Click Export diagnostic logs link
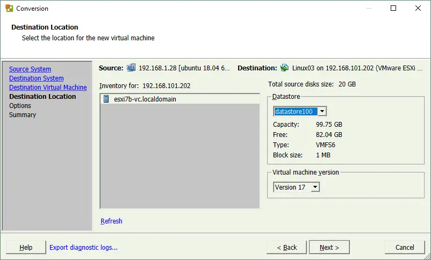431x260 pixels. coord(83,247)
